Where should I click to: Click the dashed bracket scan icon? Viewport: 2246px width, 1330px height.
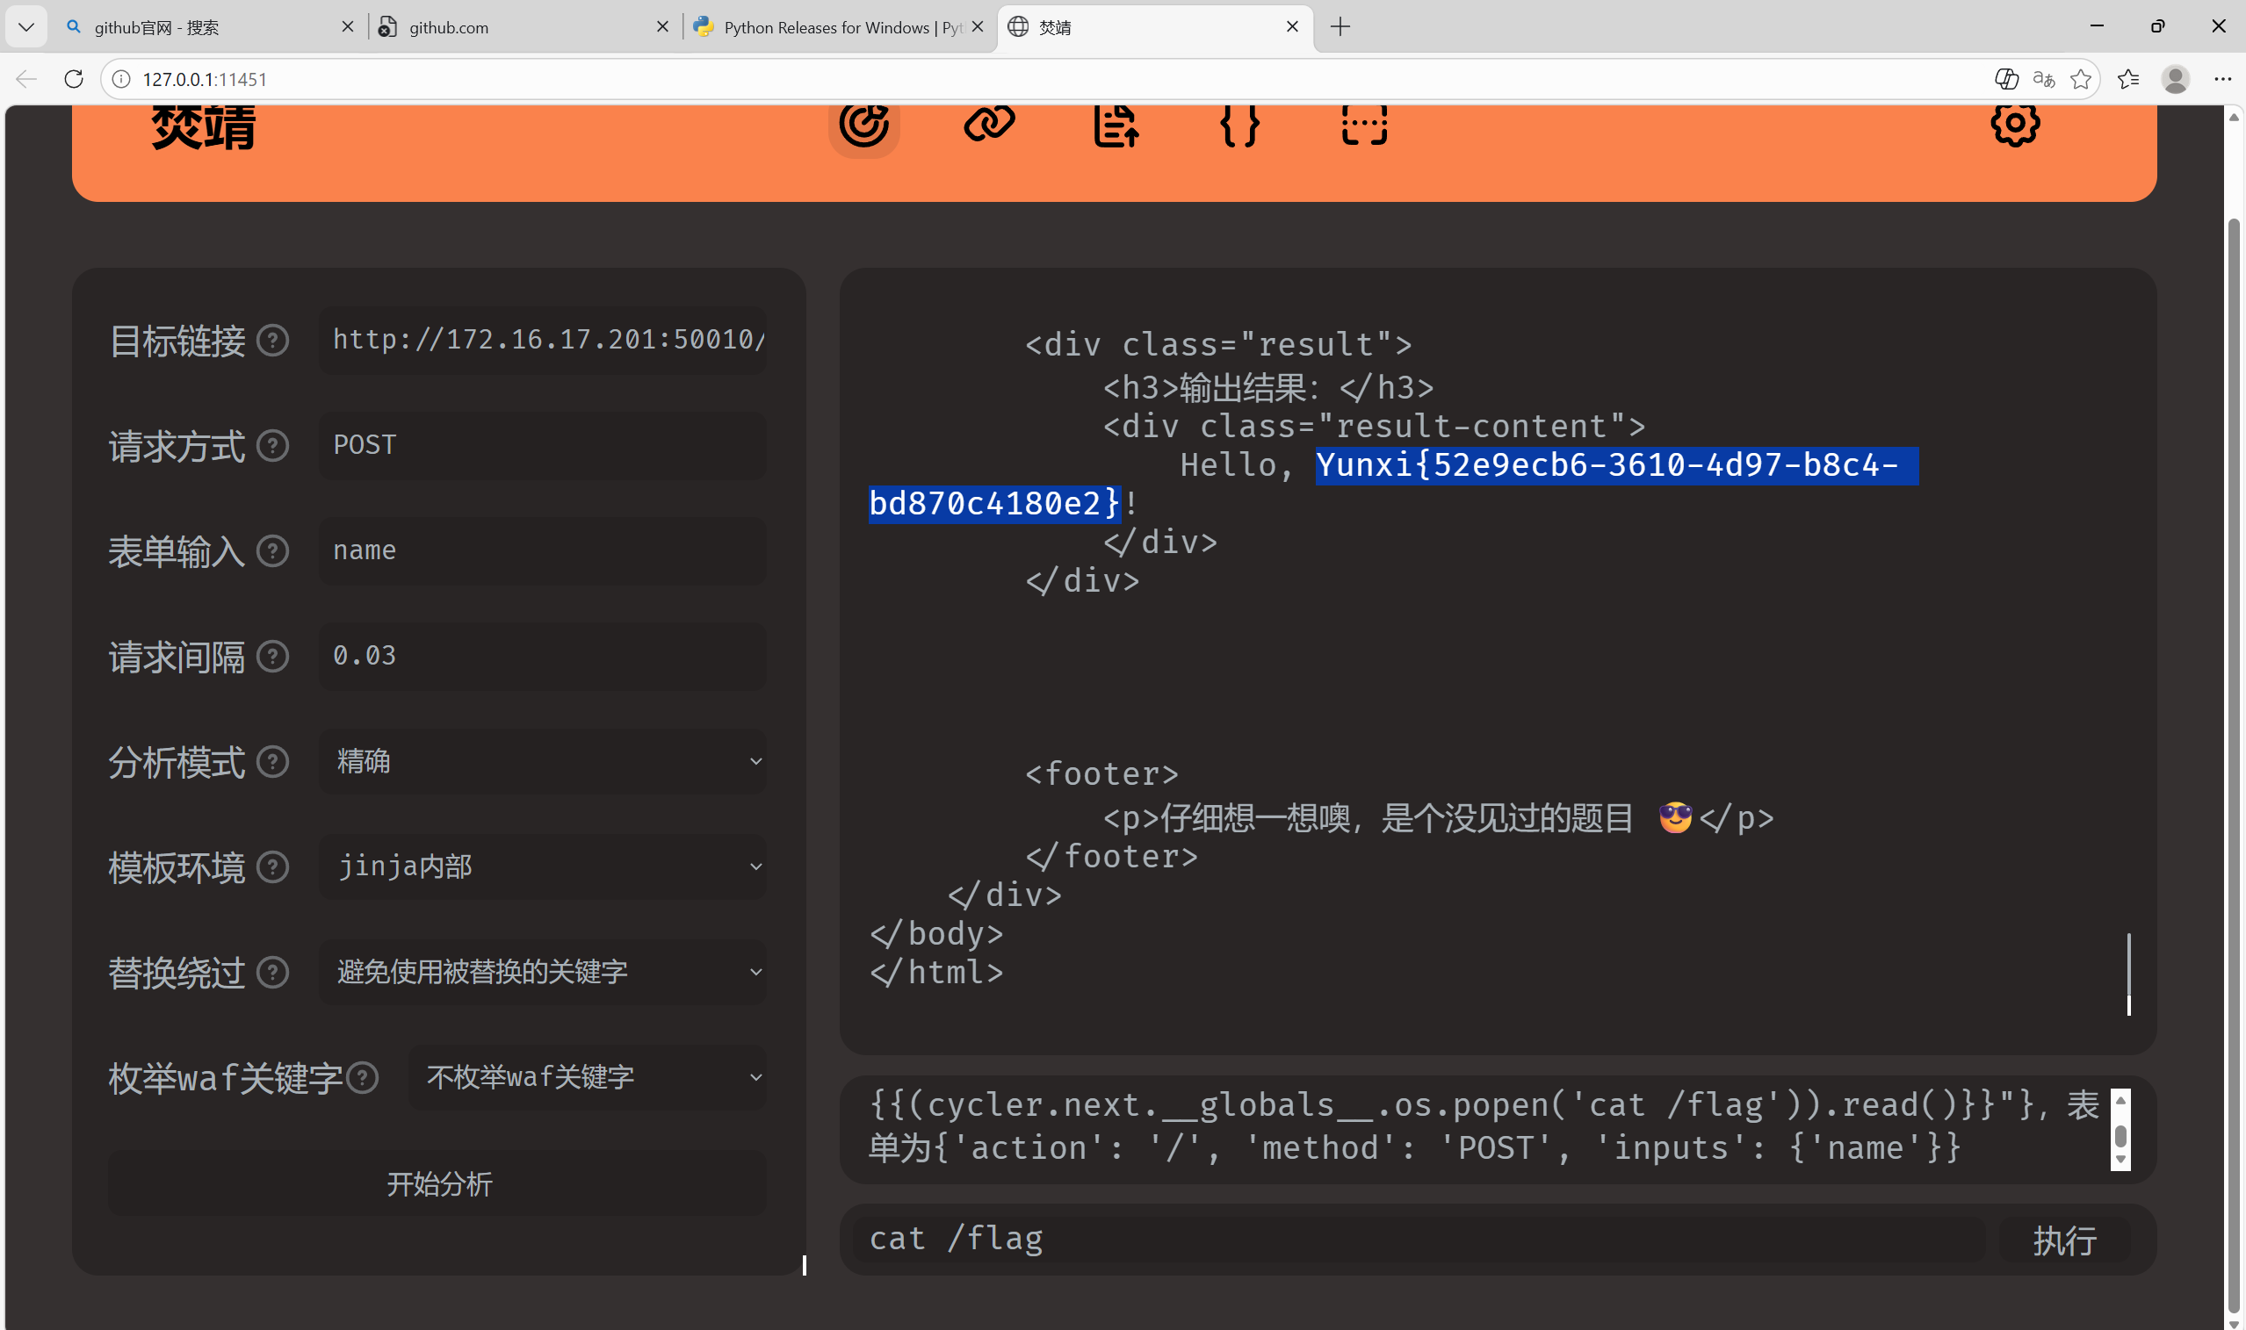coord(1364,125)
